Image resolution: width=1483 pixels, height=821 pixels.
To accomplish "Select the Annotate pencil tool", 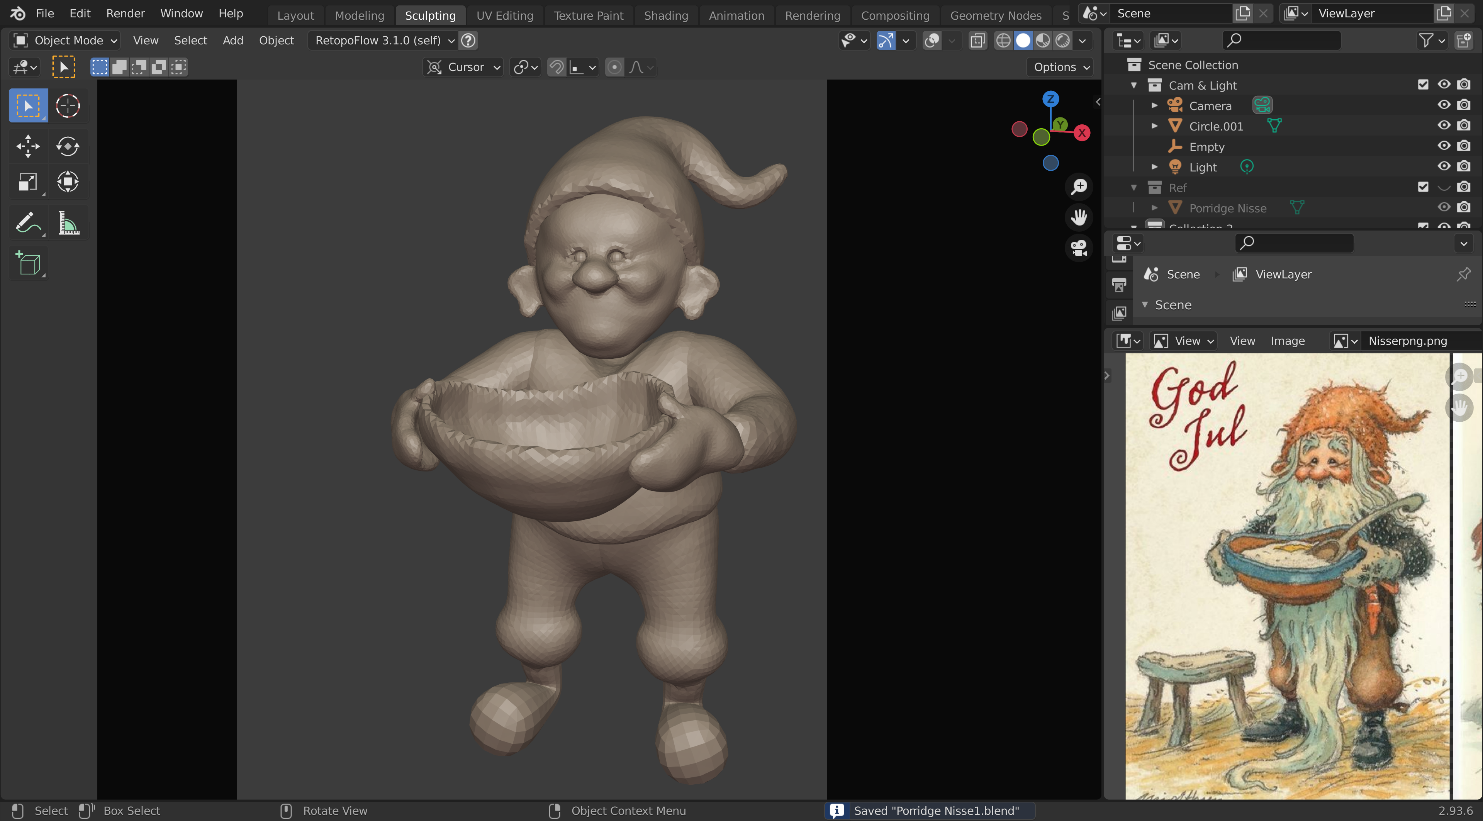I will tap(28, 223).
